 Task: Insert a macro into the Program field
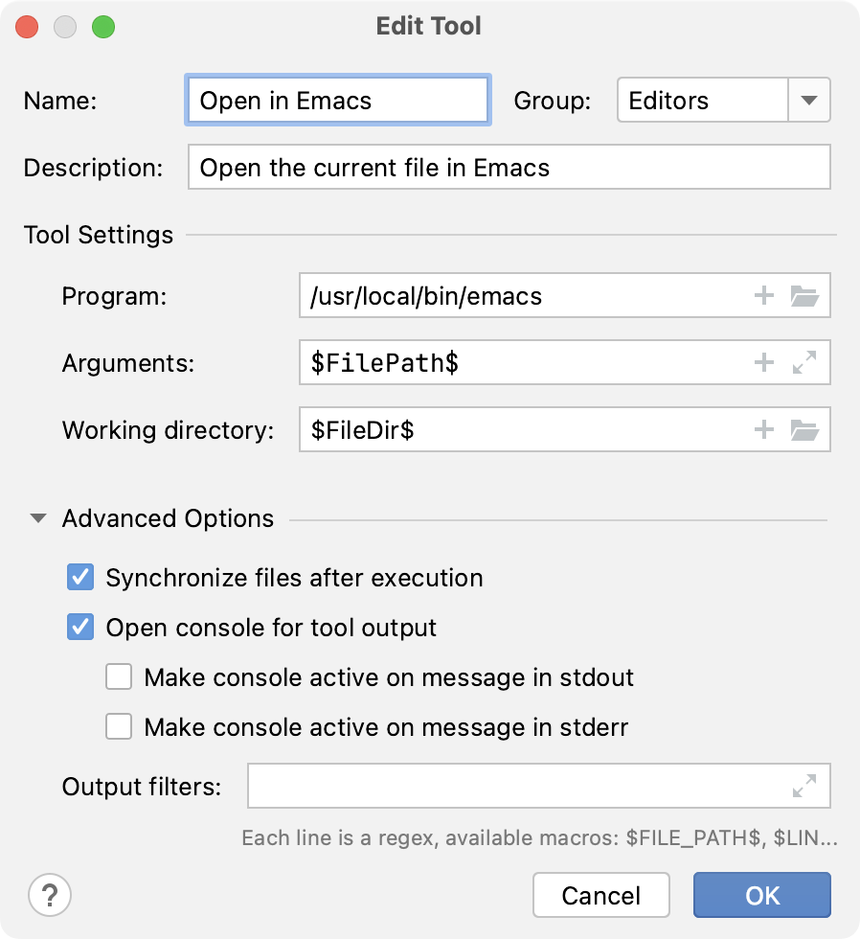coord(764,295)
